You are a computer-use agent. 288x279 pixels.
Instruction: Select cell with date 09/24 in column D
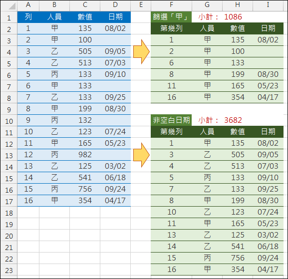[x=115, y=189]
